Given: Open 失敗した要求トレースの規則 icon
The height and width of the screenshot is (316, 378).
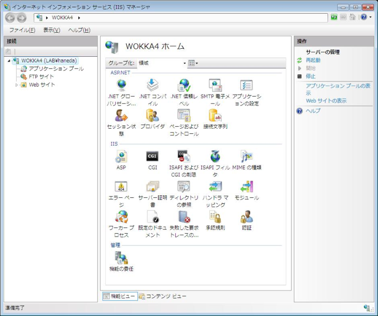Looking at the screenshot, I should [x=184, y=217].
